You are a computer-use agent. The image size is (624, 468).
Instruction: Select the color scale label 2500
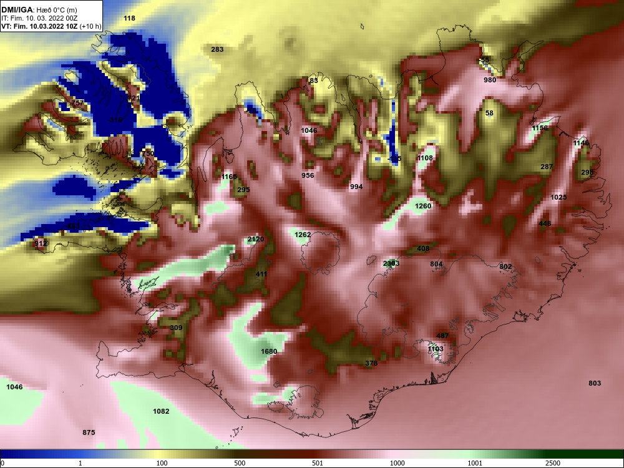(553, 463)
